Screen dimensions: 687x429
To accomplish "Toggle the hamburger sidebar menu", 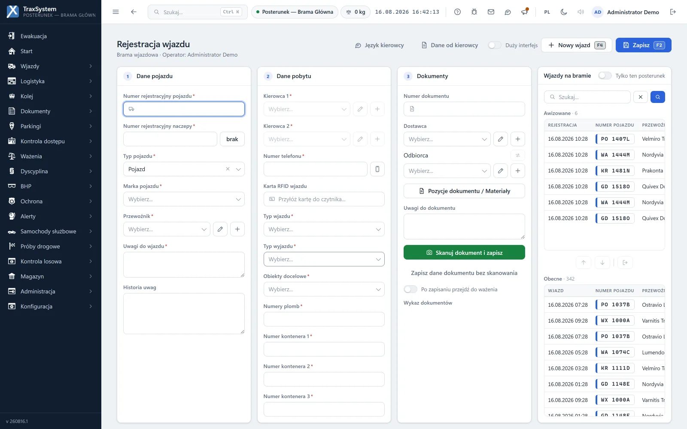I will (116, 12).
